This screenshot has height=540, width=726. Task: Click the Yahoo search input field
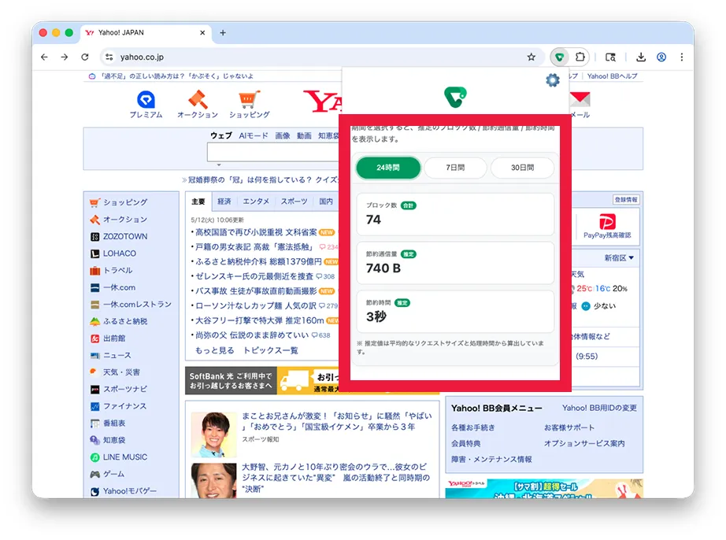[x=274, y=152]
